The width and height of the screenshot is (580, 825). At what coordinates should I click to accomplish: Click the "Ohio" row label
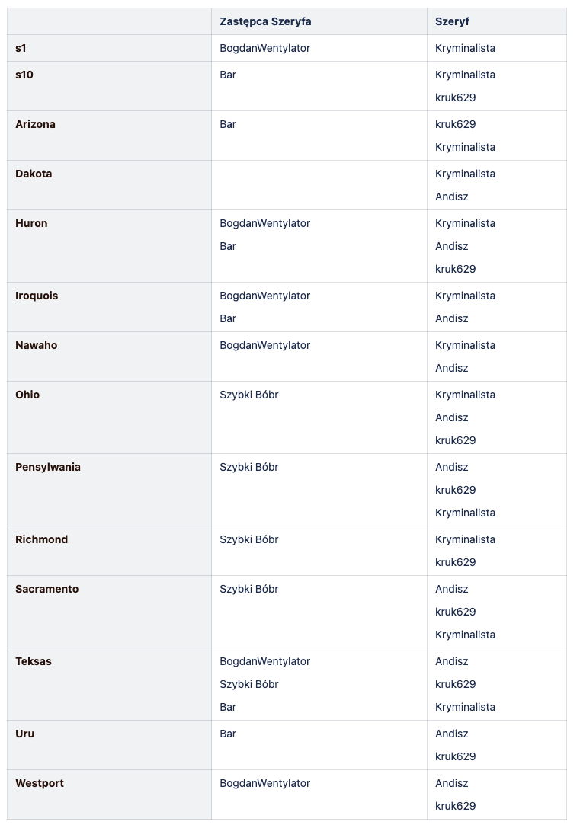(x=27, y=395)
